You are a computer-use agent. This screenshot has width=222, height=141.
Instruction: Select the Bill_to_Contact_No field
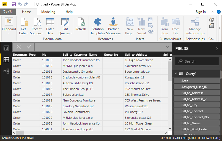click(x=196, y=117)
